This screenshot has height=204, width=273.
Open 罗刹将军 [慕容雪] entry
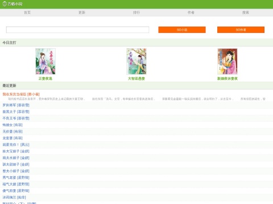(x=16, y=105)
